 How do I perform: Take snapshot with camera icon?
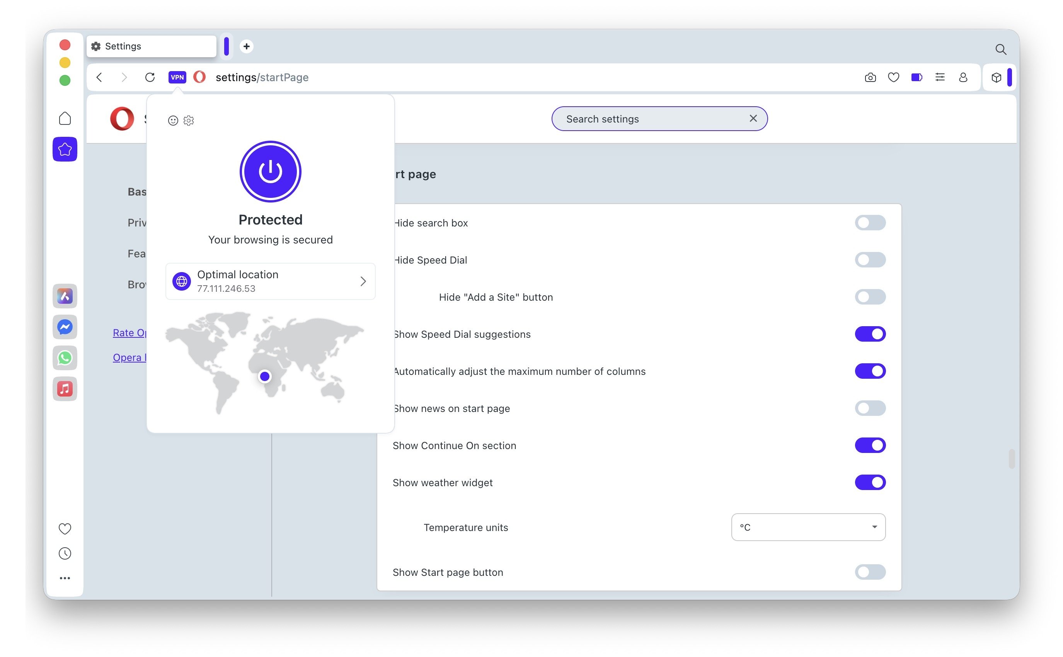point(870,77)
